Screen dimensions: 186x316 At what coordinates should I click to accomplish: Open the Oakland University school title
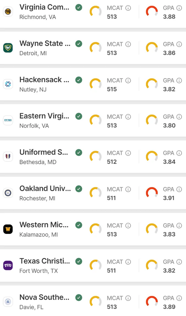pos(45,189)
